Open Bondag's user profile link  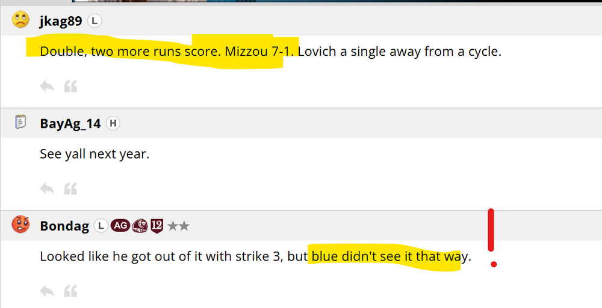(64, 226)
